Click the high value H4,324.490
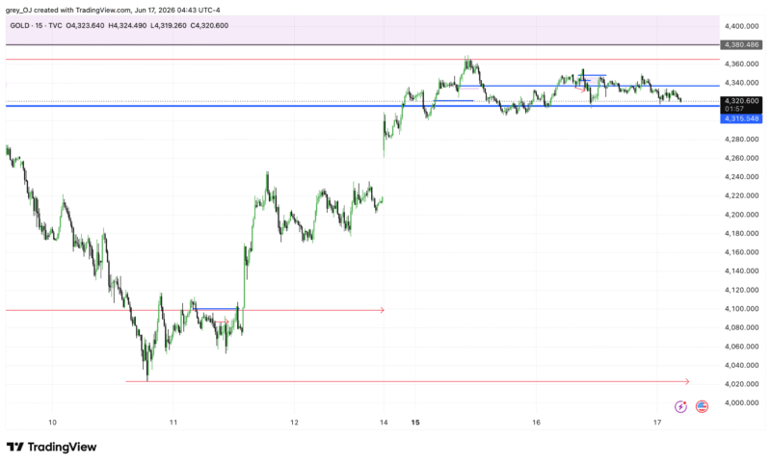This screenshot has width=771, height=464. coord(127,26)
